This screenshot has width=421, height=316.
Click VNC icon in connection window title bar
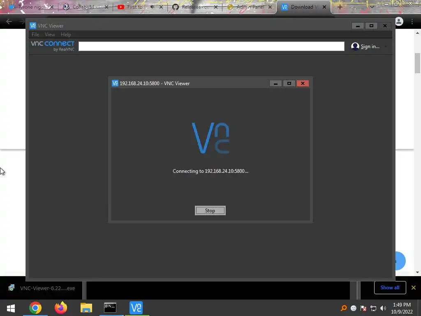[x=115, y=83]
